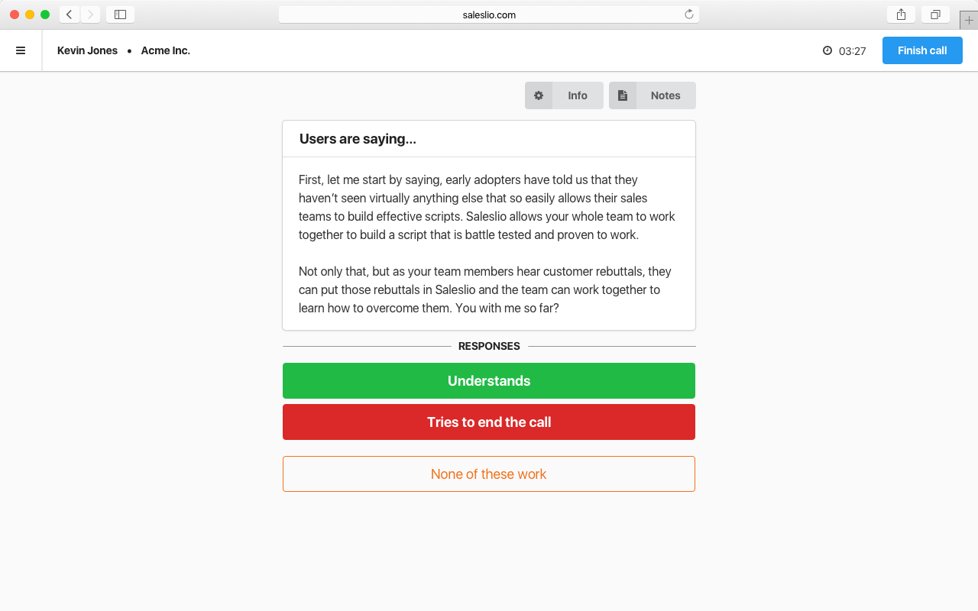Click the contact name Kevin Jones
Viewport: 978px width, 611px height.
pos(87,50)
